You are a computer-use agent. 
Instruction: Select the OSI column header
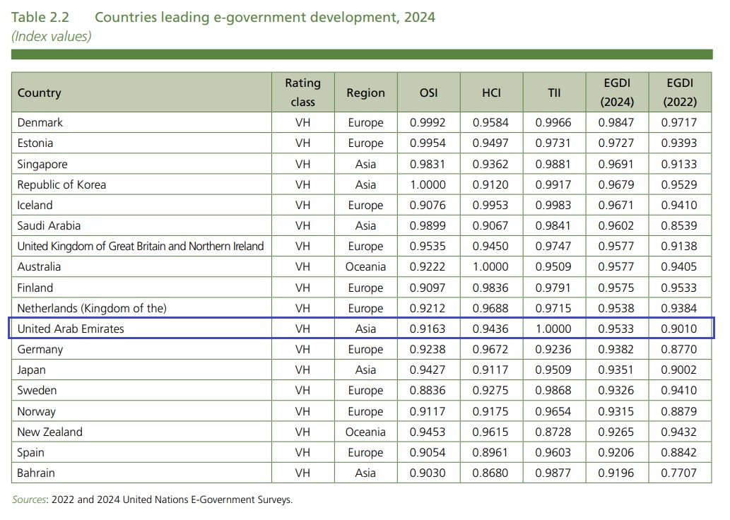click(x=428, y=93)
